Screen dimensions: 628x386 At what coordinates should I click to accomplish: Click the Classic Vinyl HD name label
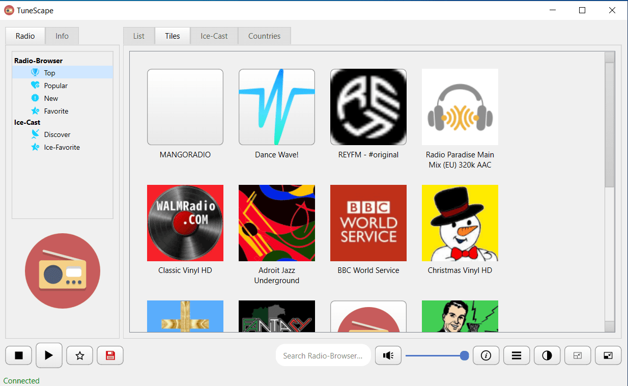[185, 270]
